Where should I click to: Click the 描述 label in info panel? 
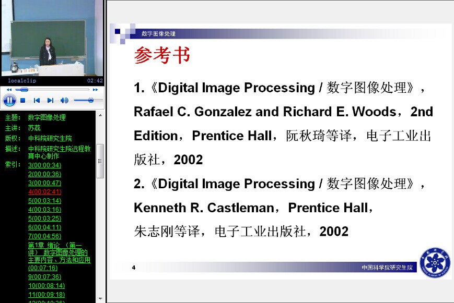13,149
